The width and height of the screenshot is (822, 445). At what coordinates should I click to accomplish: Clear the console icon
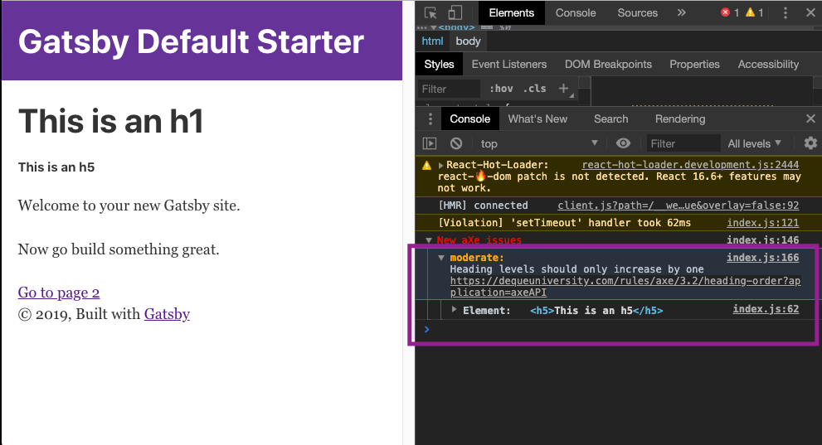[x=456, y=143]
